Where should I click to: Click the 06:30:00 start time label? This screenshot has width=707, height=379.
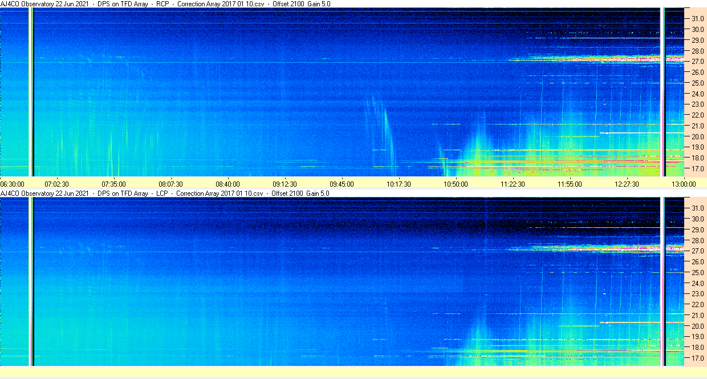(x=13, y=184)
